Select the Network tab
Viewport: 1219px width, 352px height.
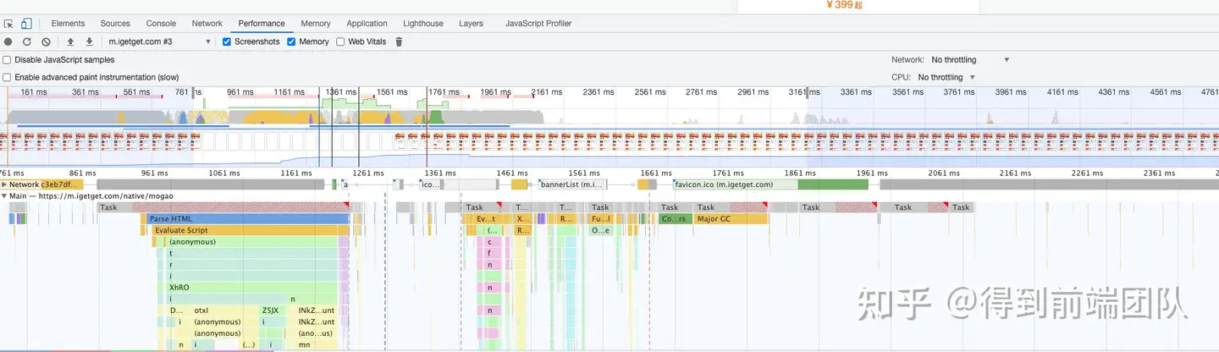[x=207, y=24]
